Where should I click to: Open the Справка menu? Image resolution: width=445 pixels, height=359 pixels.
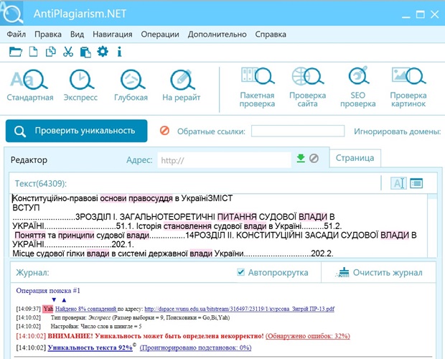point(271,34)
